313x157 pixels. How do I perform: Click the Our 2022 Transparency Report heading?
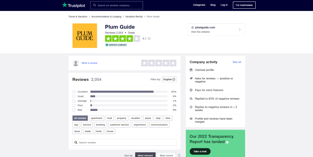point(212,139)
